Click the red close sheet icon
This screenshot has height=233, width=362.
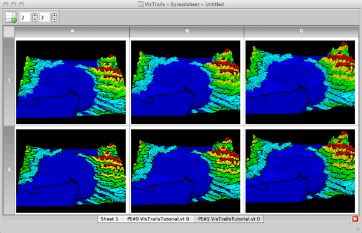point(355,219)
